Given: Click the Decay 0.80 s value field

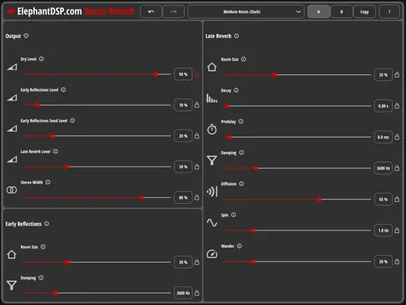Looking at the screenshot, I should [383, 106].
